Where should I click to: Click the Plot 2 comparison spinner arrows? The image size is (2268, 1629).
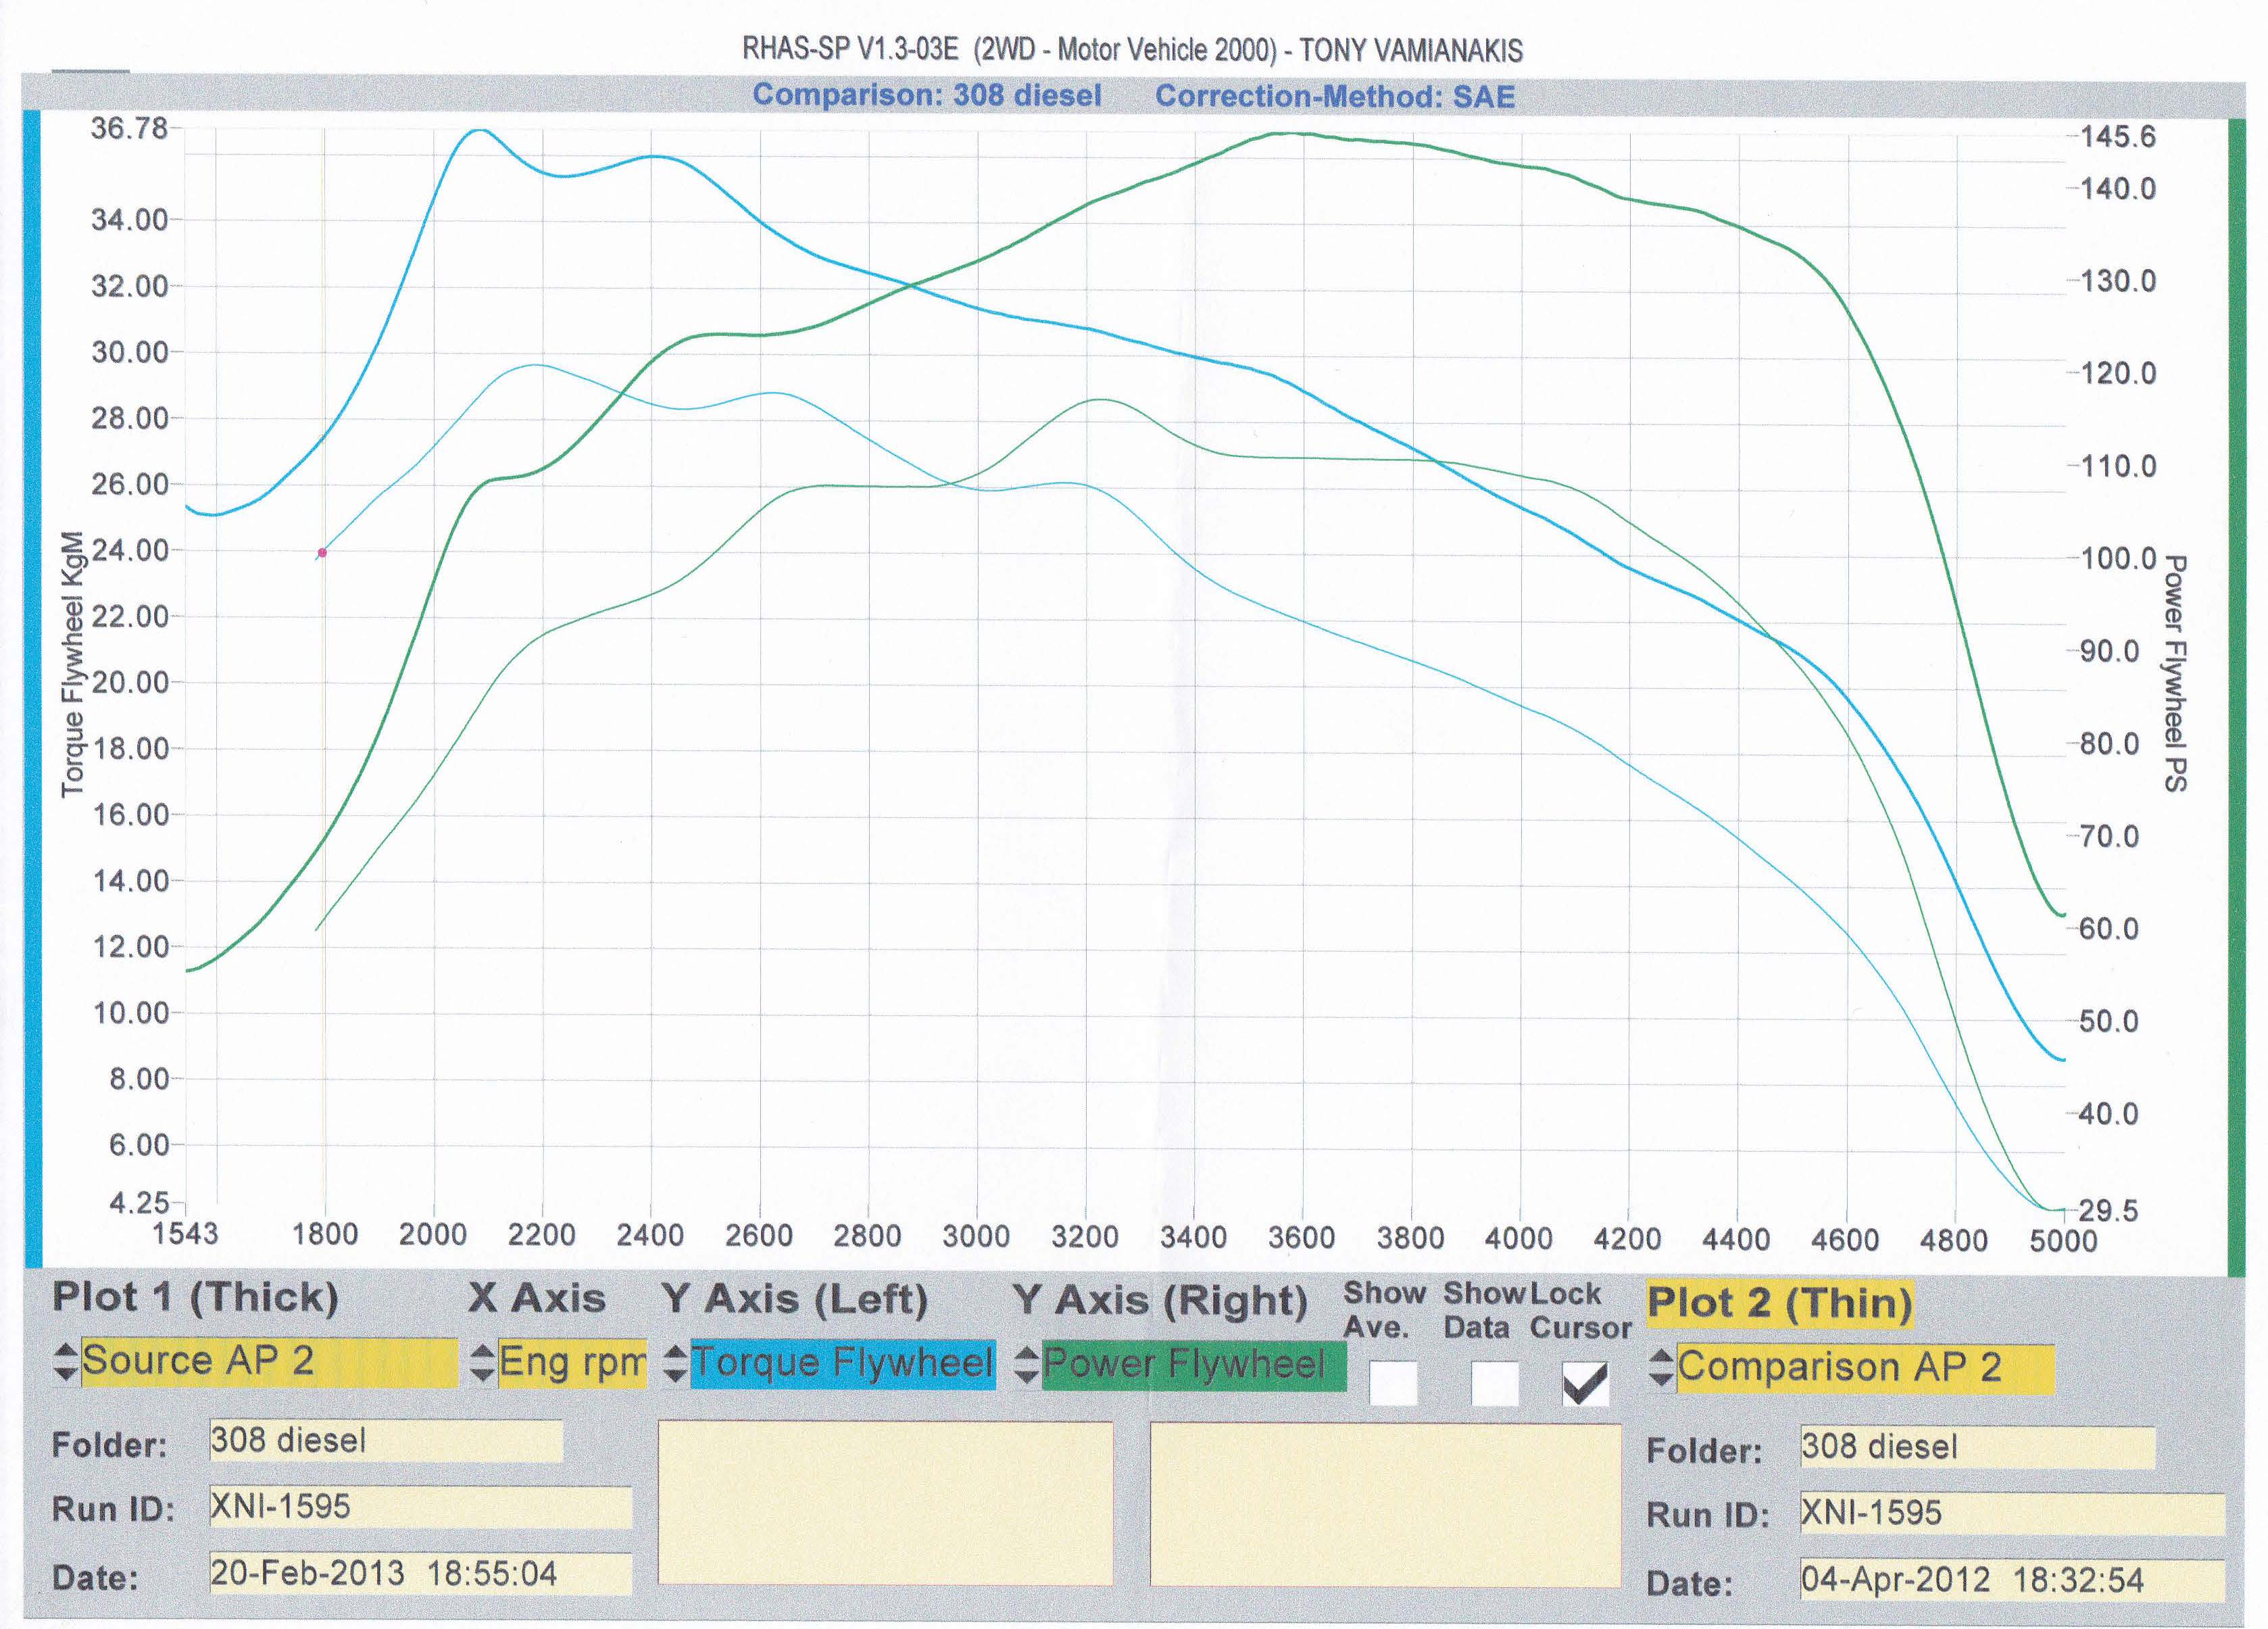tap(1661, 1368)
